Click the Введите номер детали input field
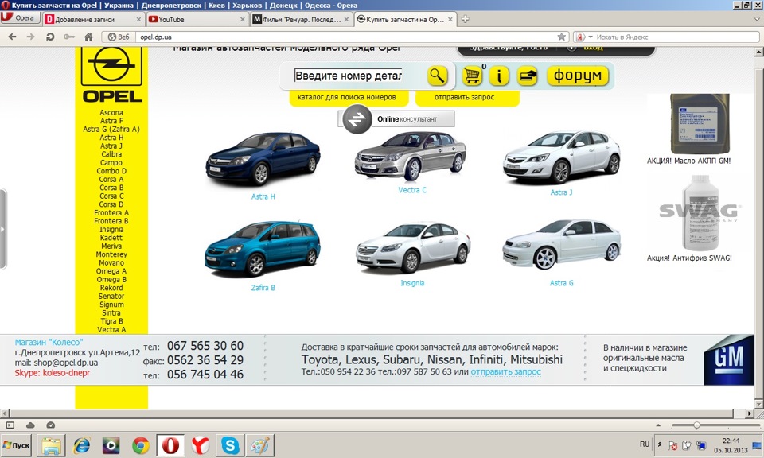Image resolution: width=764 pixels, height=458 pixels. pos(349,76)
